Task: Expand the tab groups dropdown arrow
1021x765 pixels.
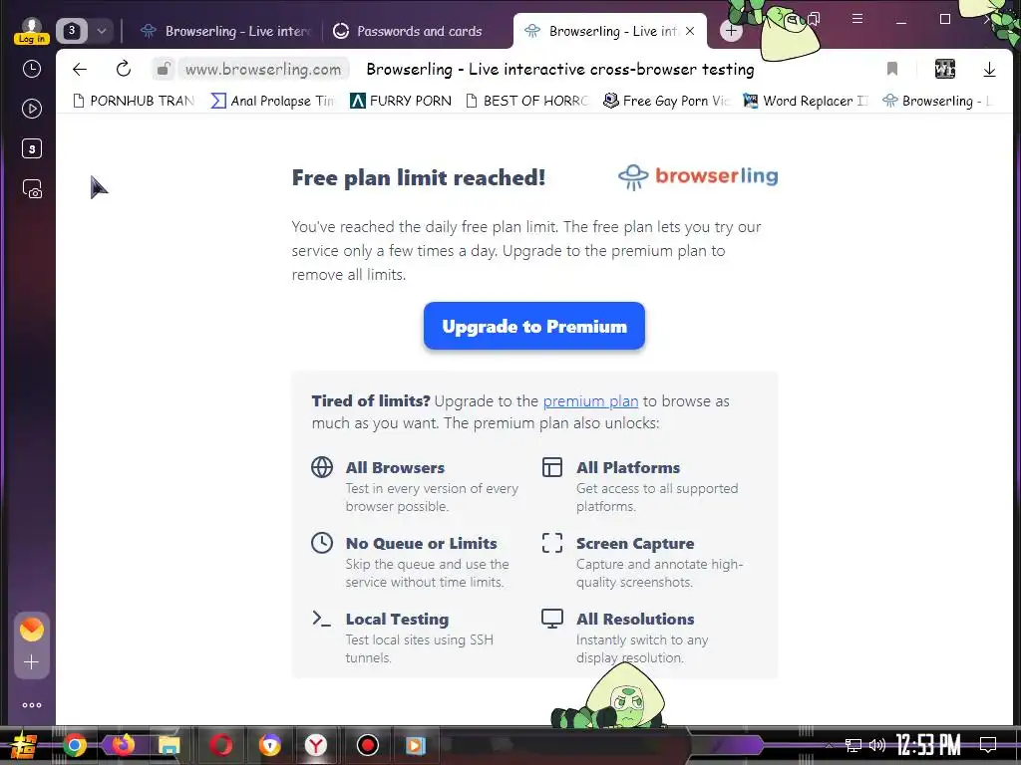Action: (x=102, y=31)
